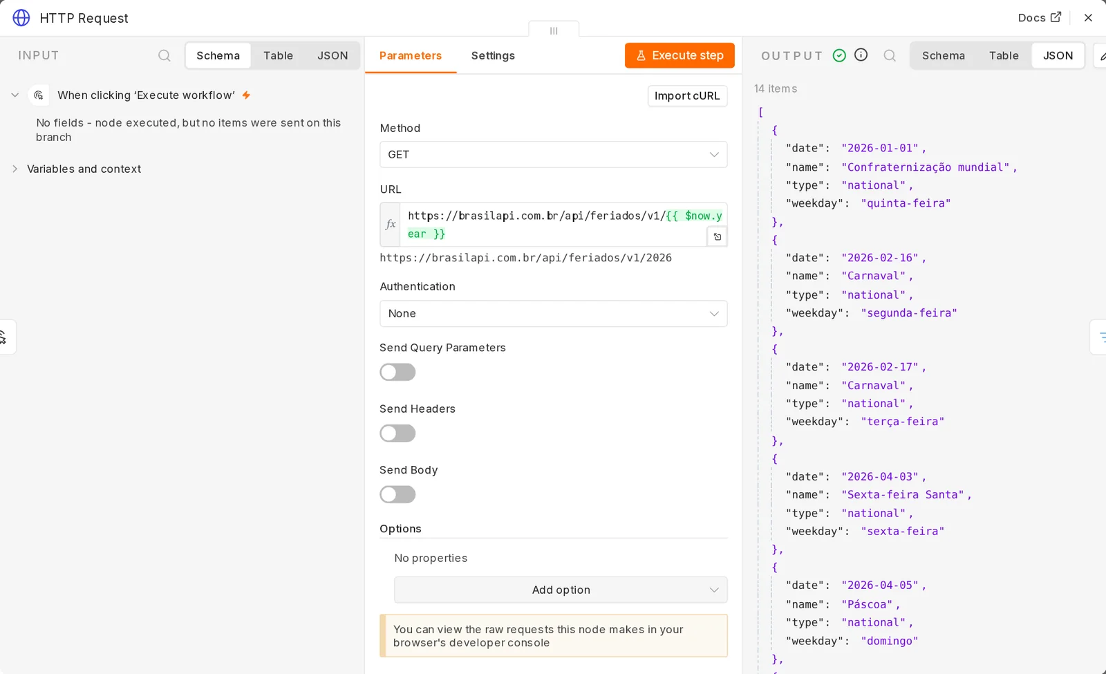Image resolution: width=1106 pixels, height=674 pixels.
Task: Select output JSON view
Action: coord(1058,55)
